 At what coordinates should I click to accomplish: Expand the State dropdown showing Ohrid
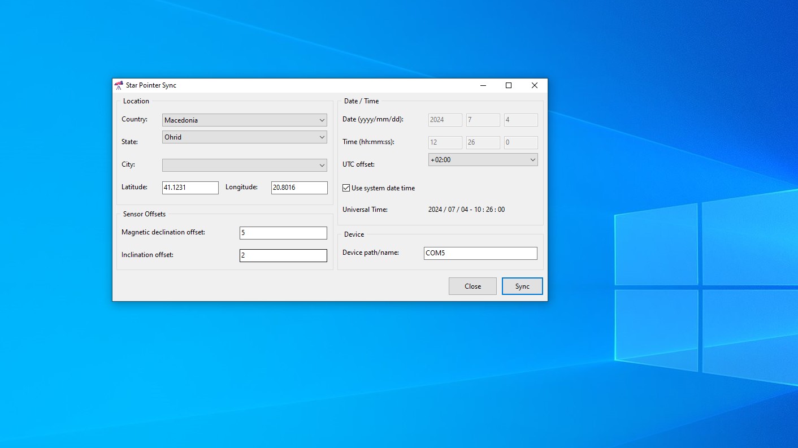point(244,137)
